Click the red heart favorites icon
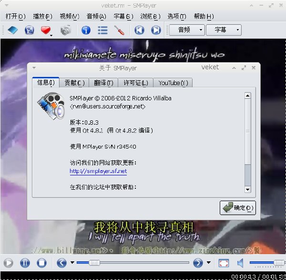Image resolution: width=286 pixels, height=280 pixels. tap(46, 30)
